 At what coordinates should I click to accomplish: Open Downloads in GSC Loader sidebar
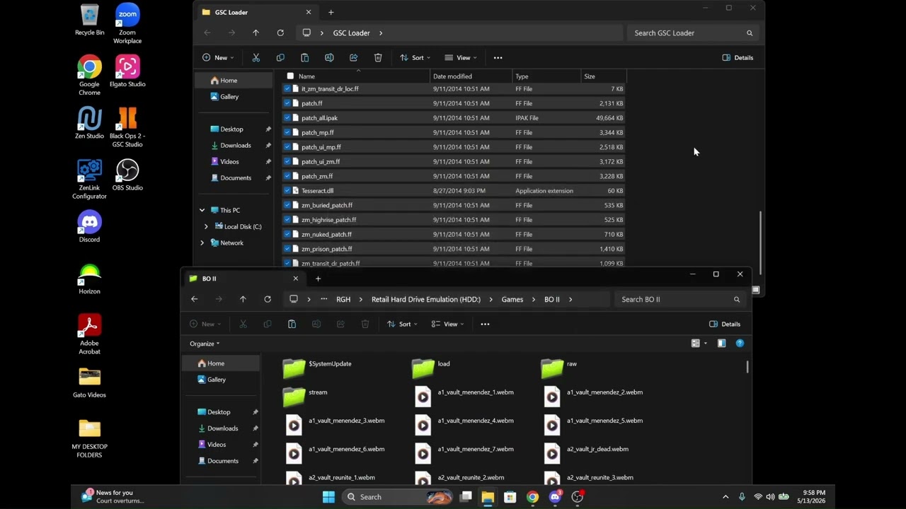point(236,146)
